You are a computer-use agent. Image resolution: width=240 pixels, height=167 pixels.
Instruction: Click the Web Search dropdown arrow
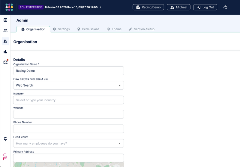pos(120,85)
